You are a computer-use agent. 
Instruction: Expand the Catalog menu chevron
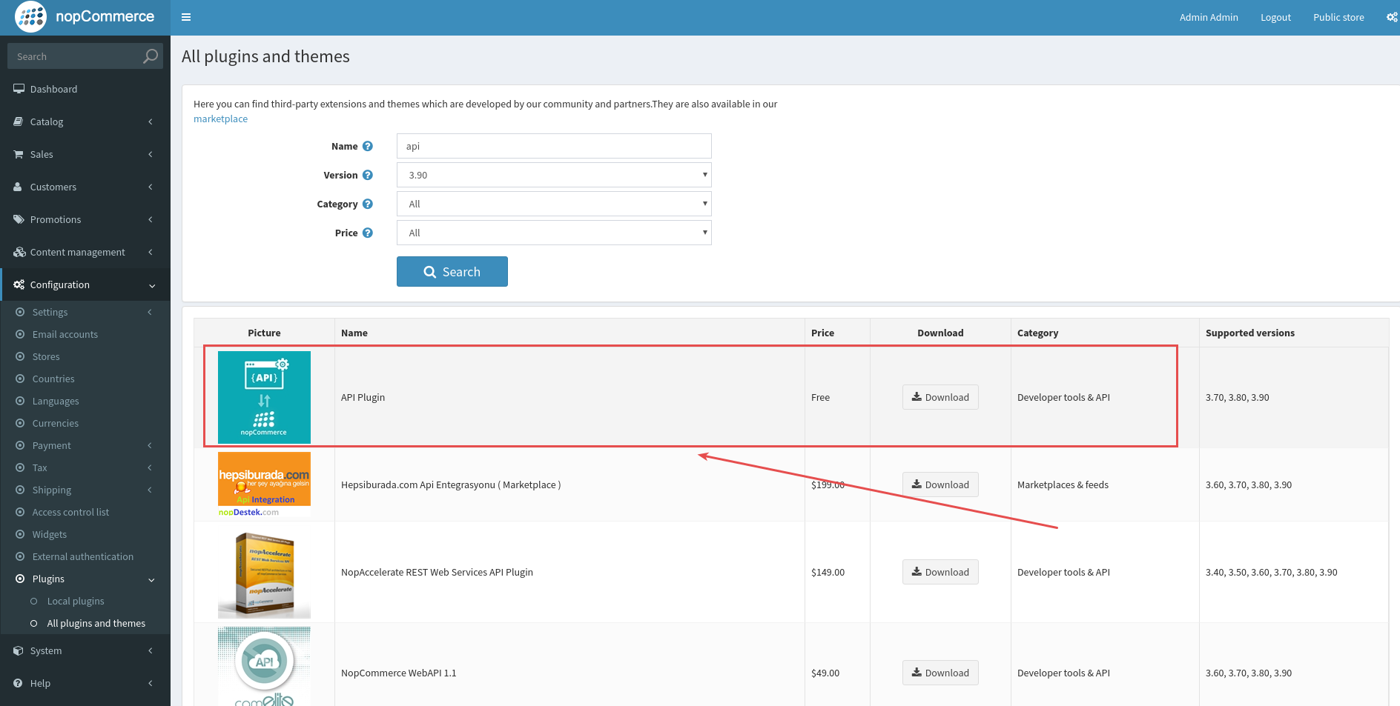click(x=151, y=121)
